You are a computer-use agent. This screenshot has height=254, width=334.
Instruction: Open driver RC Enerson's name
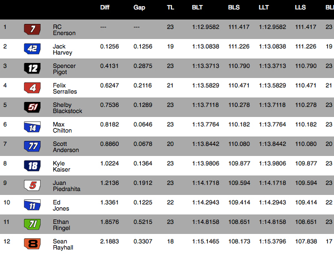tap(64, 30)
